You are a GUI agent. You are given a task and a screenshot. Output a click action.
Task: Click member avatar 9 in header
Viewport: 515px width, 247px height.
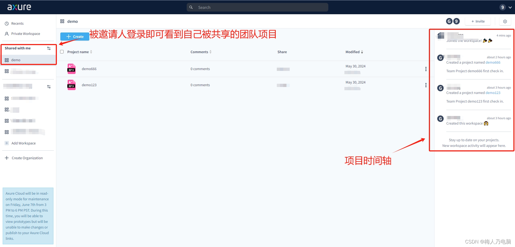456,21
